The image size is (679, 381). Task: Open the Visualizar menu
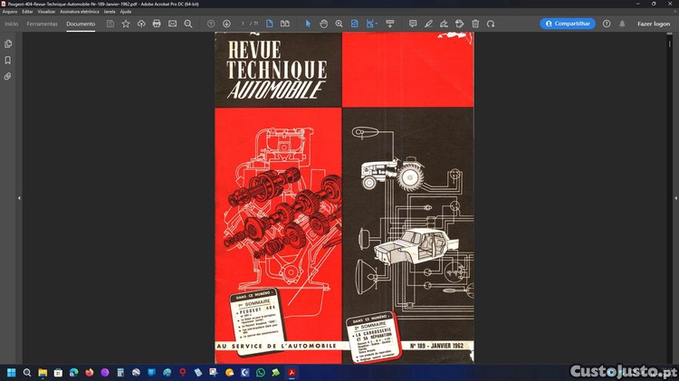coord(46,11)
